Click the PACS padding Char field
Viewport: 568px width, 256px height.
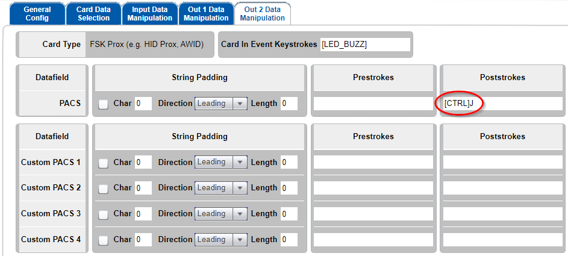coord(143,104)
